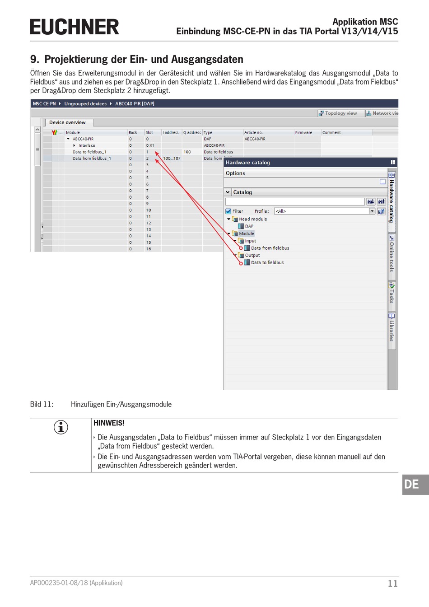The height and width of the screenshot is (607, 429).
Task: Expand the Interface row in device overview
Action: (x=75, y=145)
